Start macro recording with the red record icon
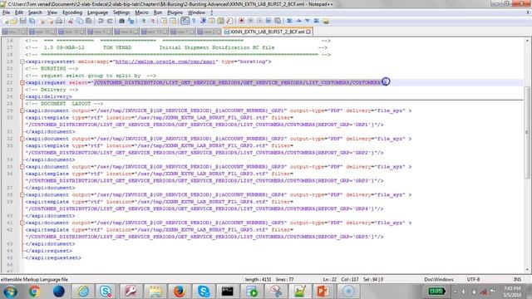 click(x=241, y=21)
